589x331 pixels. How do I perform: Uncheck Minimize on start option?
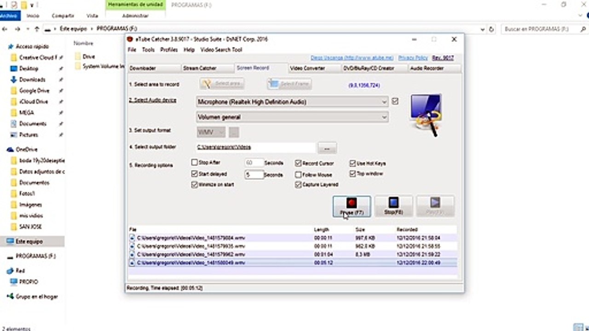click(194, 184)
